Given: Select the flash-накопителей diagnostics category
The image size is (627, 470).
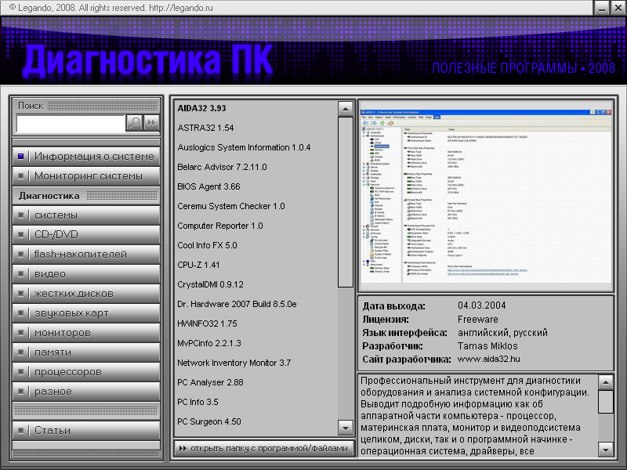Looking at the screenshot, I should [86, 254].
